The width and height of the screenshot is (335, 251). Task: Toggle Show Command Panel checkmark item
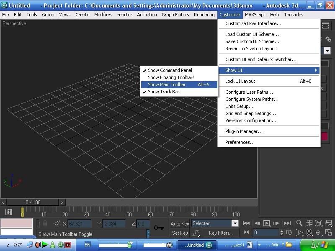(179, 70)
